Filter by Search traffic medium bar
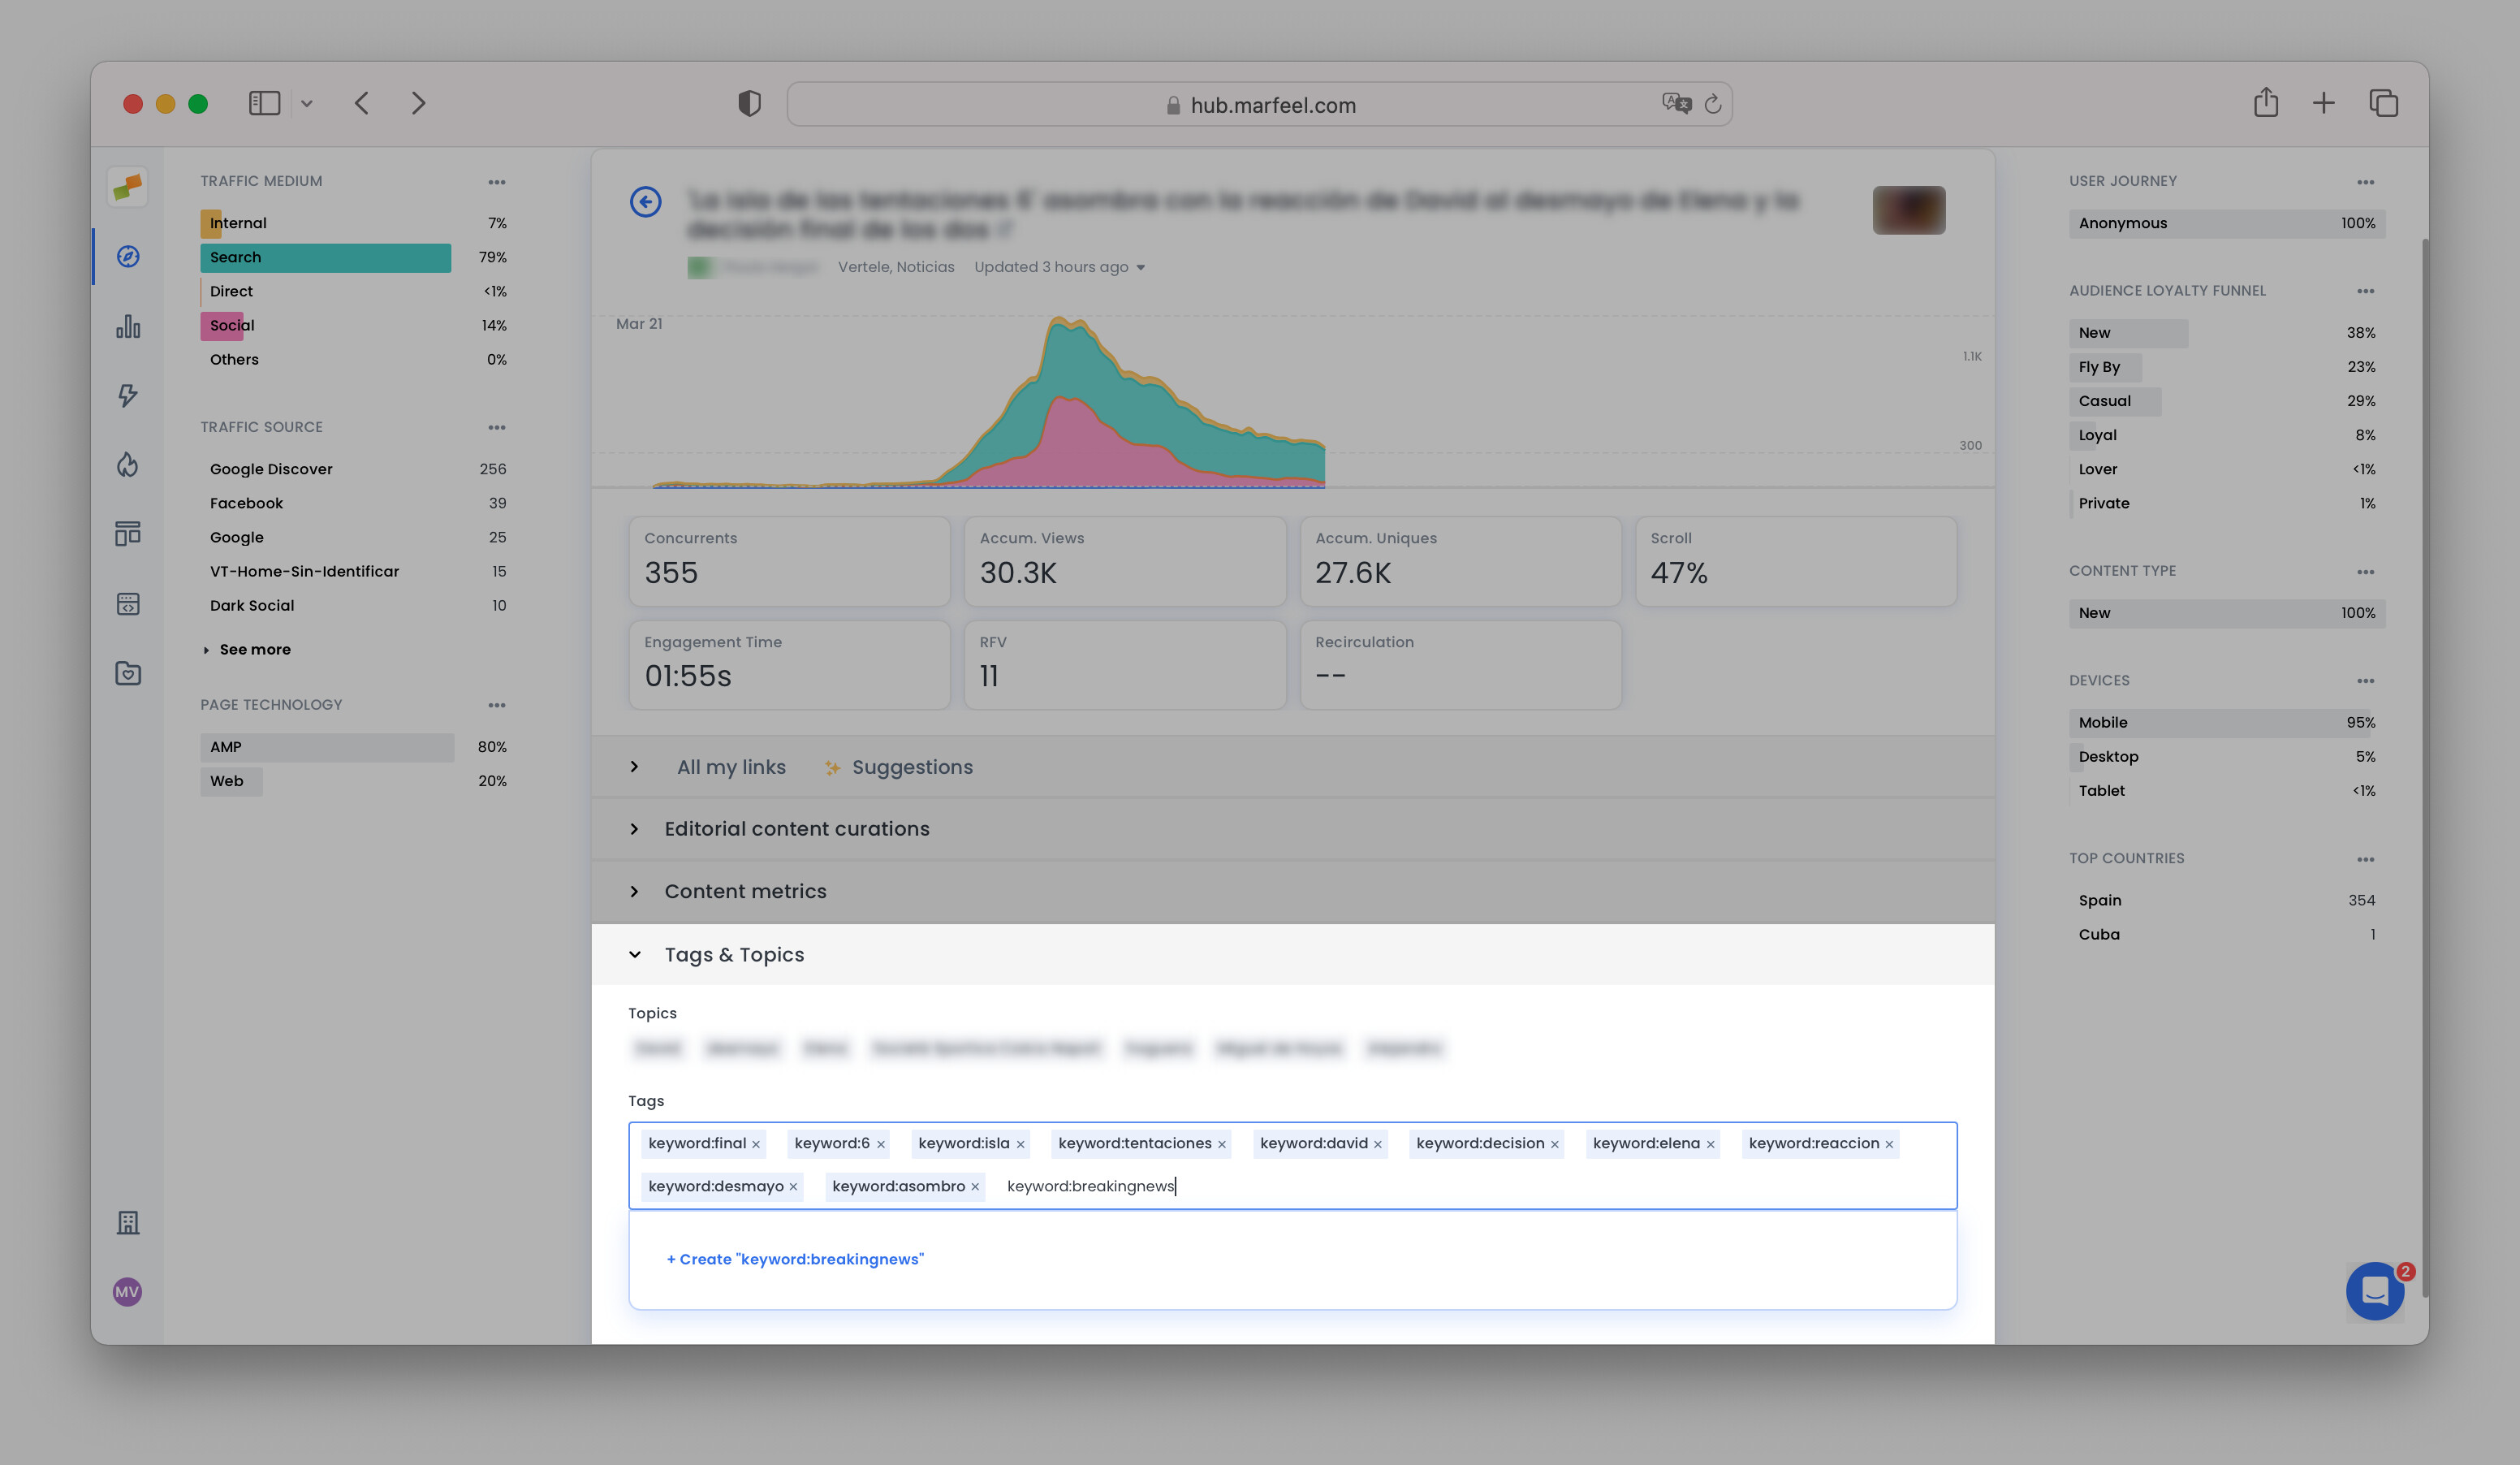Viewport: 2520px width, 1465px height. click(325, 257)
